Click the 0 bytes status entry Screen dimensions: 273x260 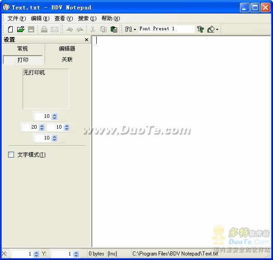pyautogui.click(x=96, y=254)
